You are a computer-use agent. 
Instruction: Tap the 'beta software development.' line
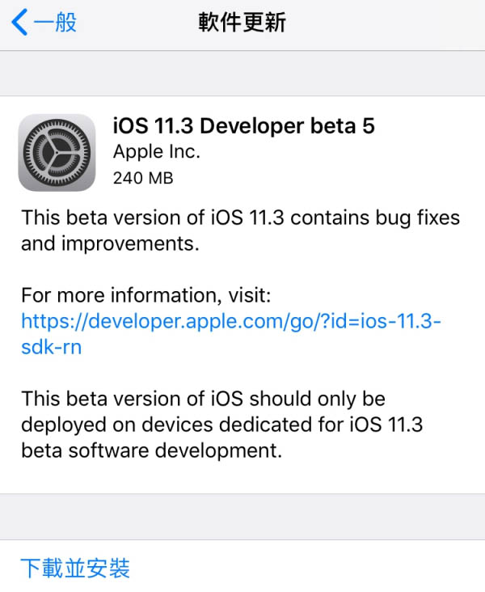[152, 450]
